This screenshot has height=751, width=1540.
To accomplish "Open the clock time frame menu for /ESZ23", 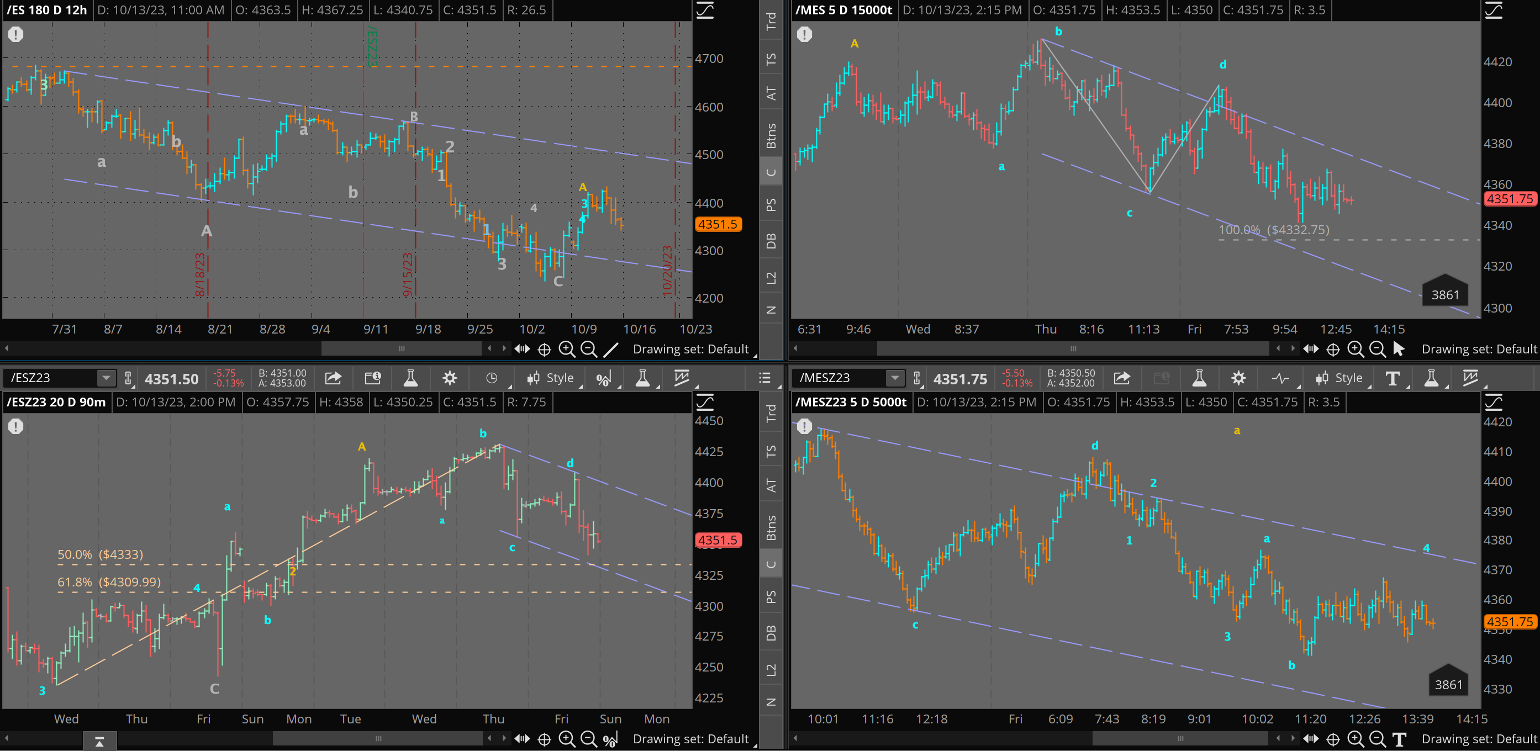I will point(492,378).
